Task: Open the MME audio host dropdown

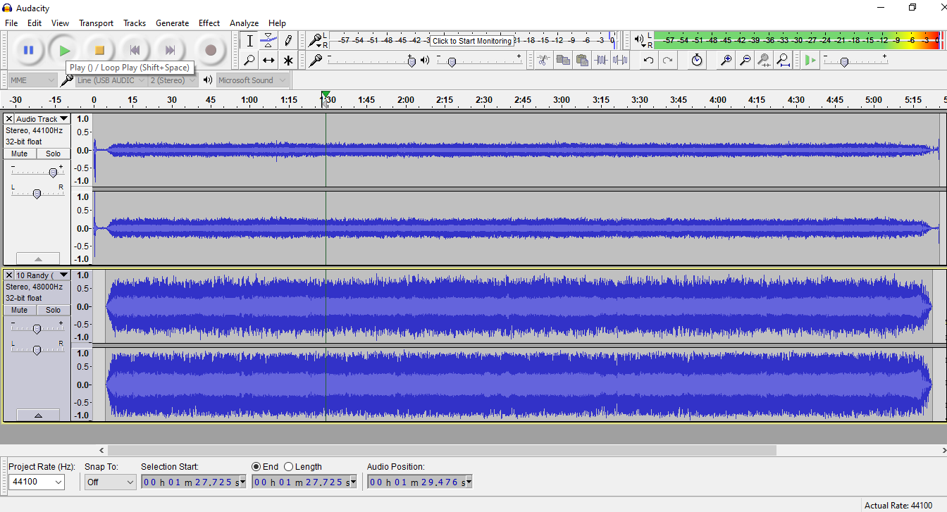Action: tap(32, 80)
